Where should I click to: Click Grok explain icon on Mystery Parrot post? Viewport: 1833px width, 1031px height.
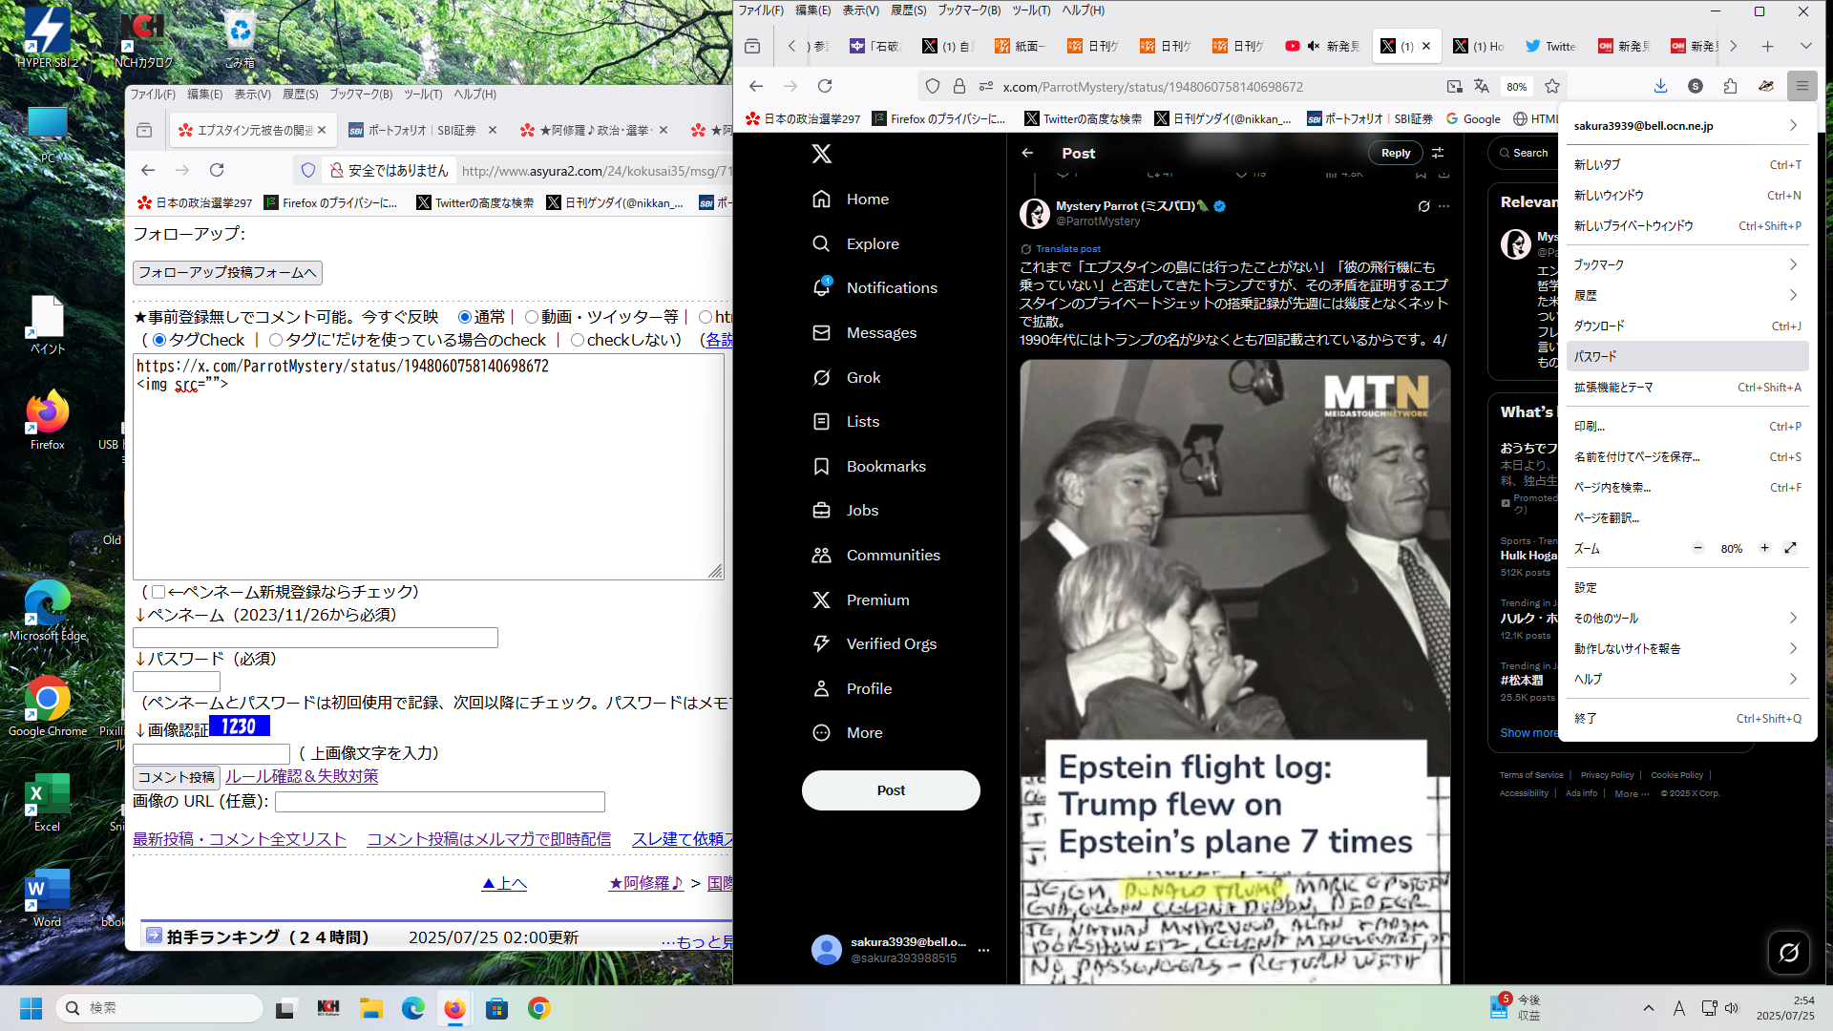[1423, 206]
